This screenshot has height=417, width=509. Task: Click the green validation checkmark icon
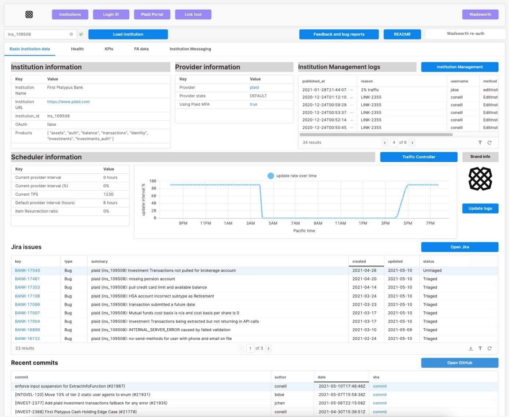coord(81,34)
